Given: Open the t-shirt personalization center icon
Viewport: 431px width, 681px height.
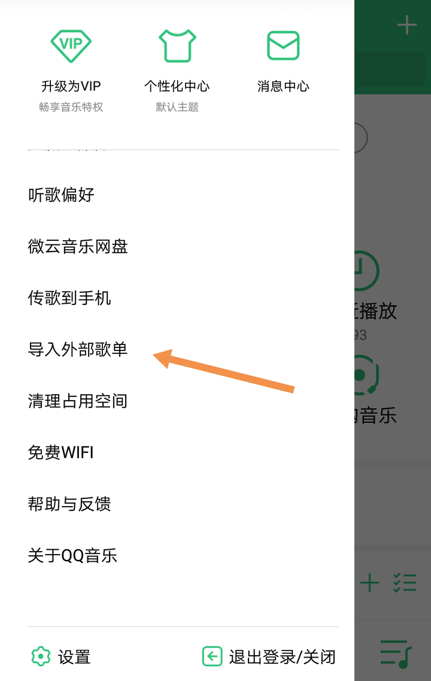Looking at the screenshot, I should point(177,46).
